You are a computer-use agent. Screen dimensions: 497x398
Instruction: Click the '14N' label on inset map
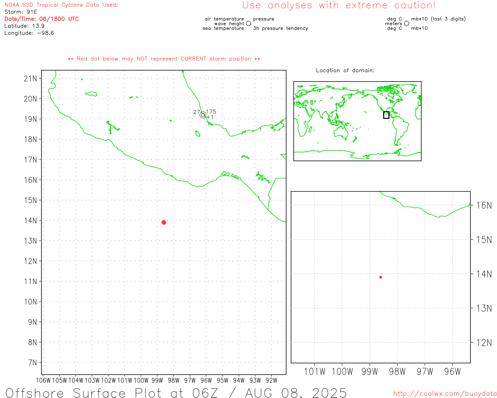(x=484, y=274)
